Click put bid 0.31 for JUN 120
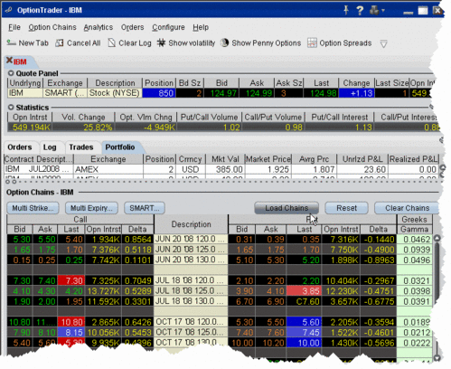The height and width of the screenshot is (369, 451). click(242, 240)
